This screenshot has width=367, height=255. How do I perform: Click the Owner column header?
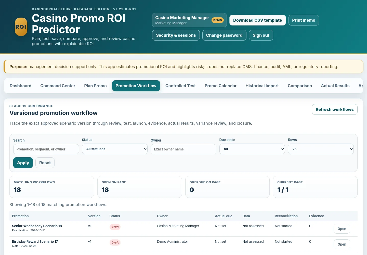coord(162,216)
